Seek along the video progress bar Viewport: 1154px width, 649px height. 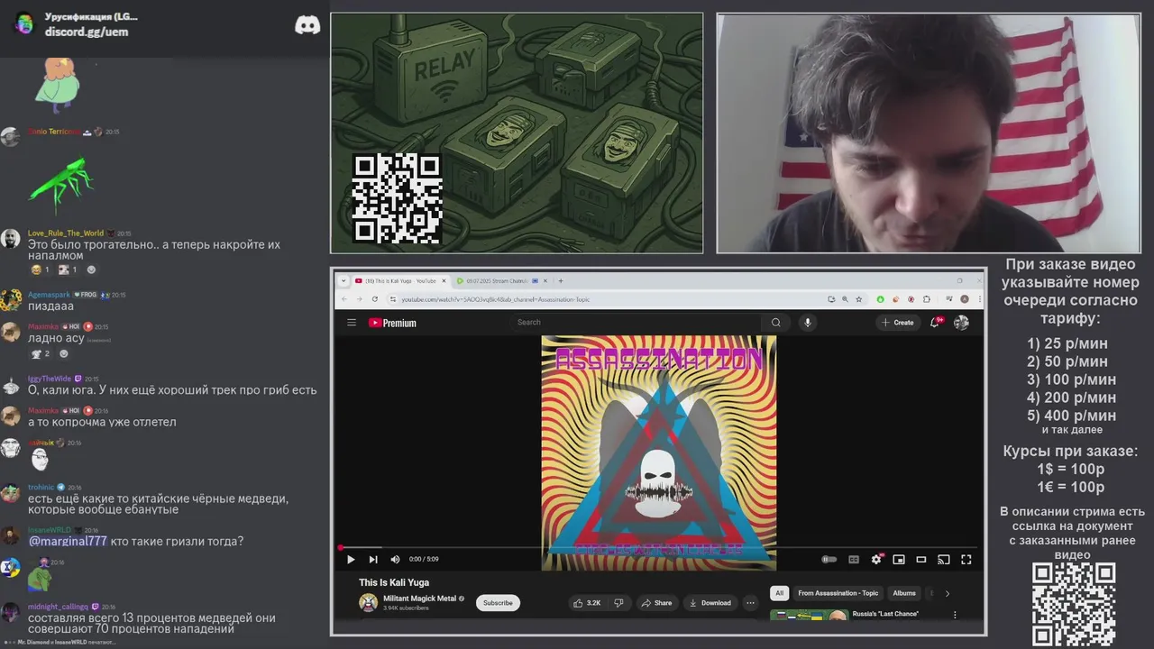tap(658, 547)
